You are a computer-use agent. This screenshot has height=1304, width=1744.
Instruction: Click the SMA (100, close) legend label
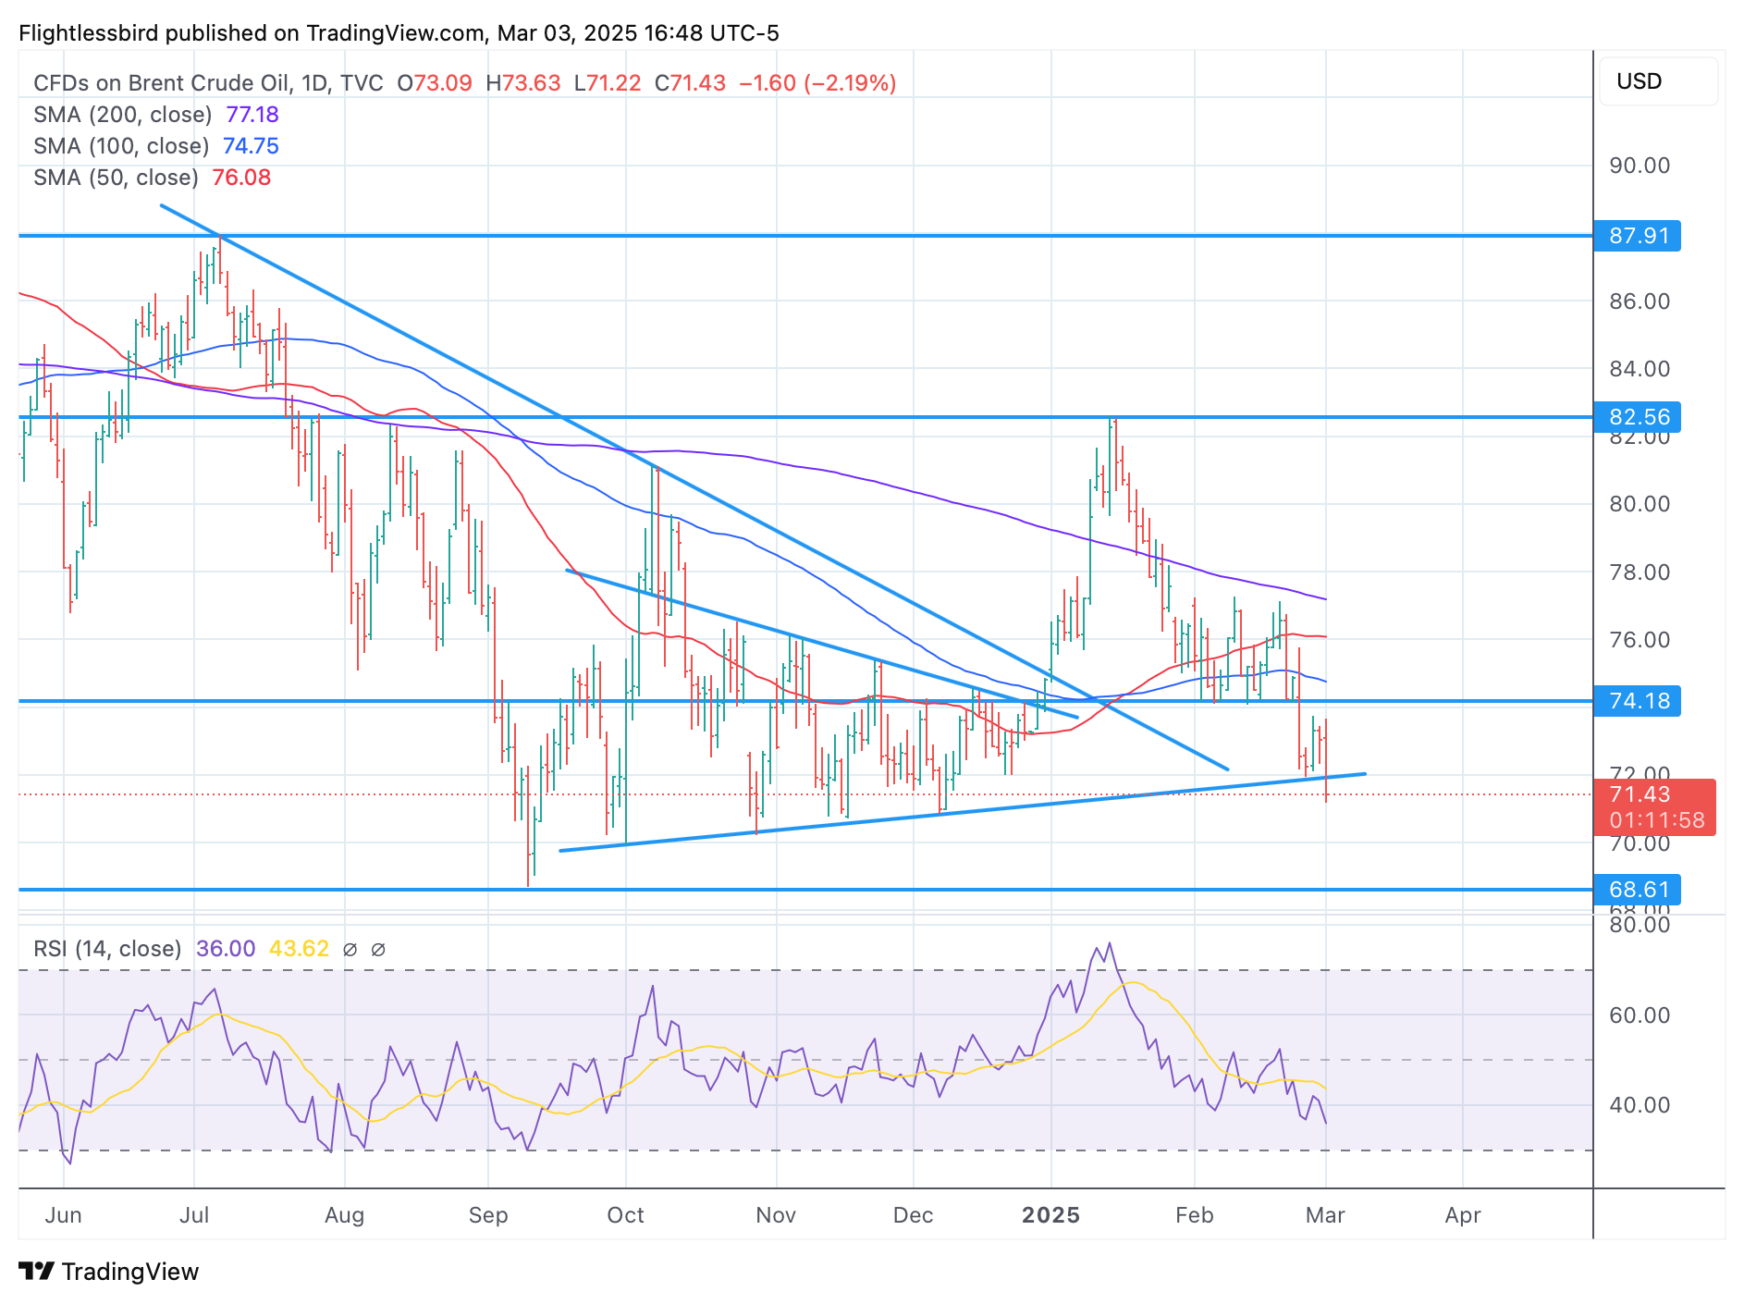pyautogui.click(x=121, y=146)
